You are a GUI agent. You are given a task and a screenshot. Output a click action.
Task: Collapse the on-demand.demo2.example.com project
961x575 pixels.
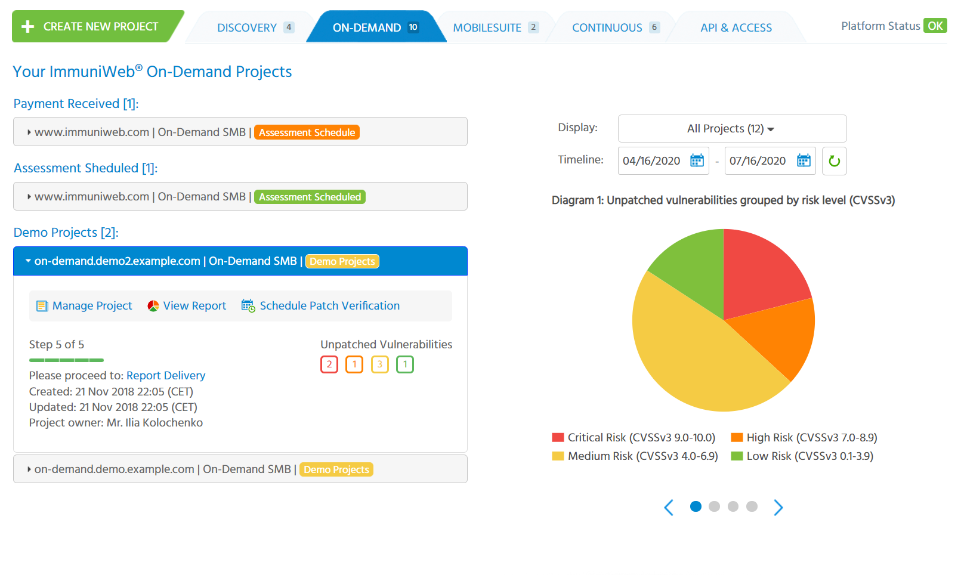coord(240,261)
